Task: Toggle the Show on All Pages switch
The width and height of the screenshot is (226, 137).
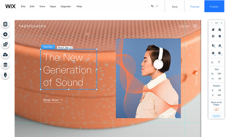Action: click(216, 109)
